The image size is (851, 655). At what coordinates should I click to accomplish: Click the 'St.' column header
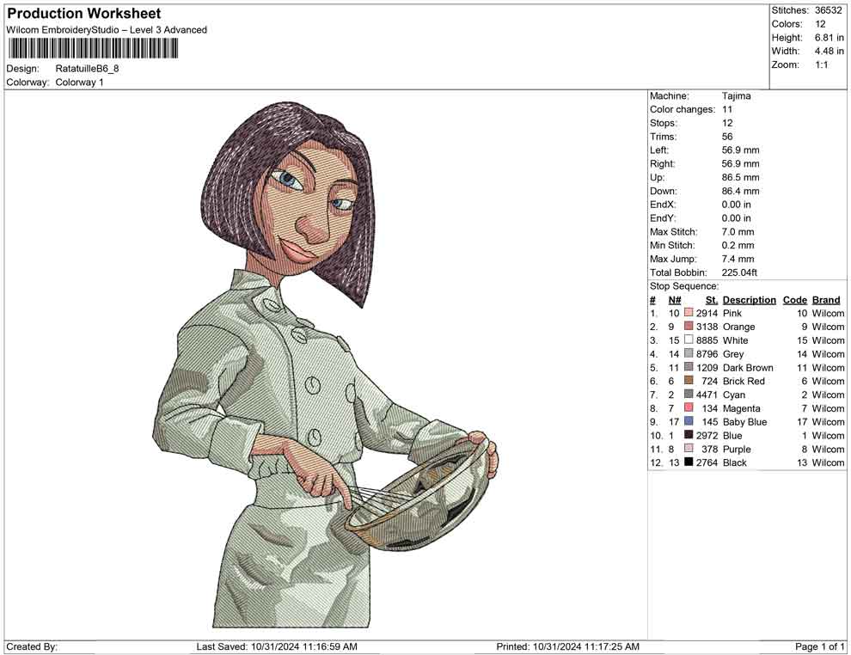[x=712, y=299]
